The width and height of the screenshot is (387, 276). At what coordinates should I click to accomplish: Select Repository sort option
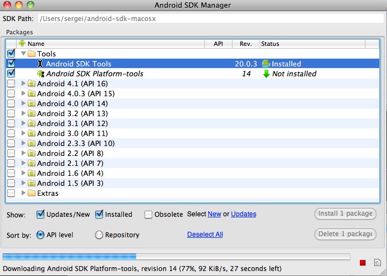pos(99,235)
